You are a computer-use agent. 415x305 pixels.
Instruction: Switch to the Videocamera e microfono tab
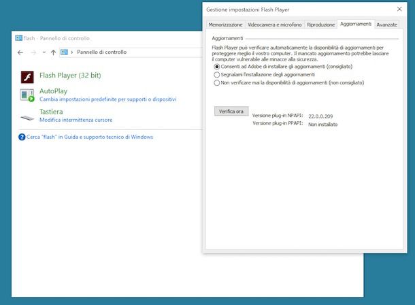click(x=274, y=25)
